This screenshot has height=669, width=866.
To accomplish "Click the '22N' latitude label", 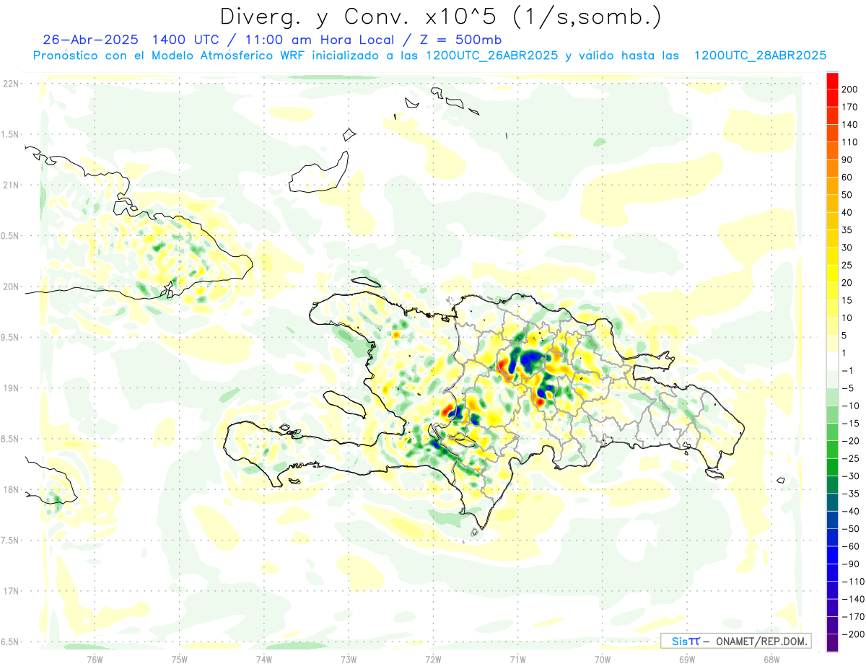I will [x=12, y=83].
